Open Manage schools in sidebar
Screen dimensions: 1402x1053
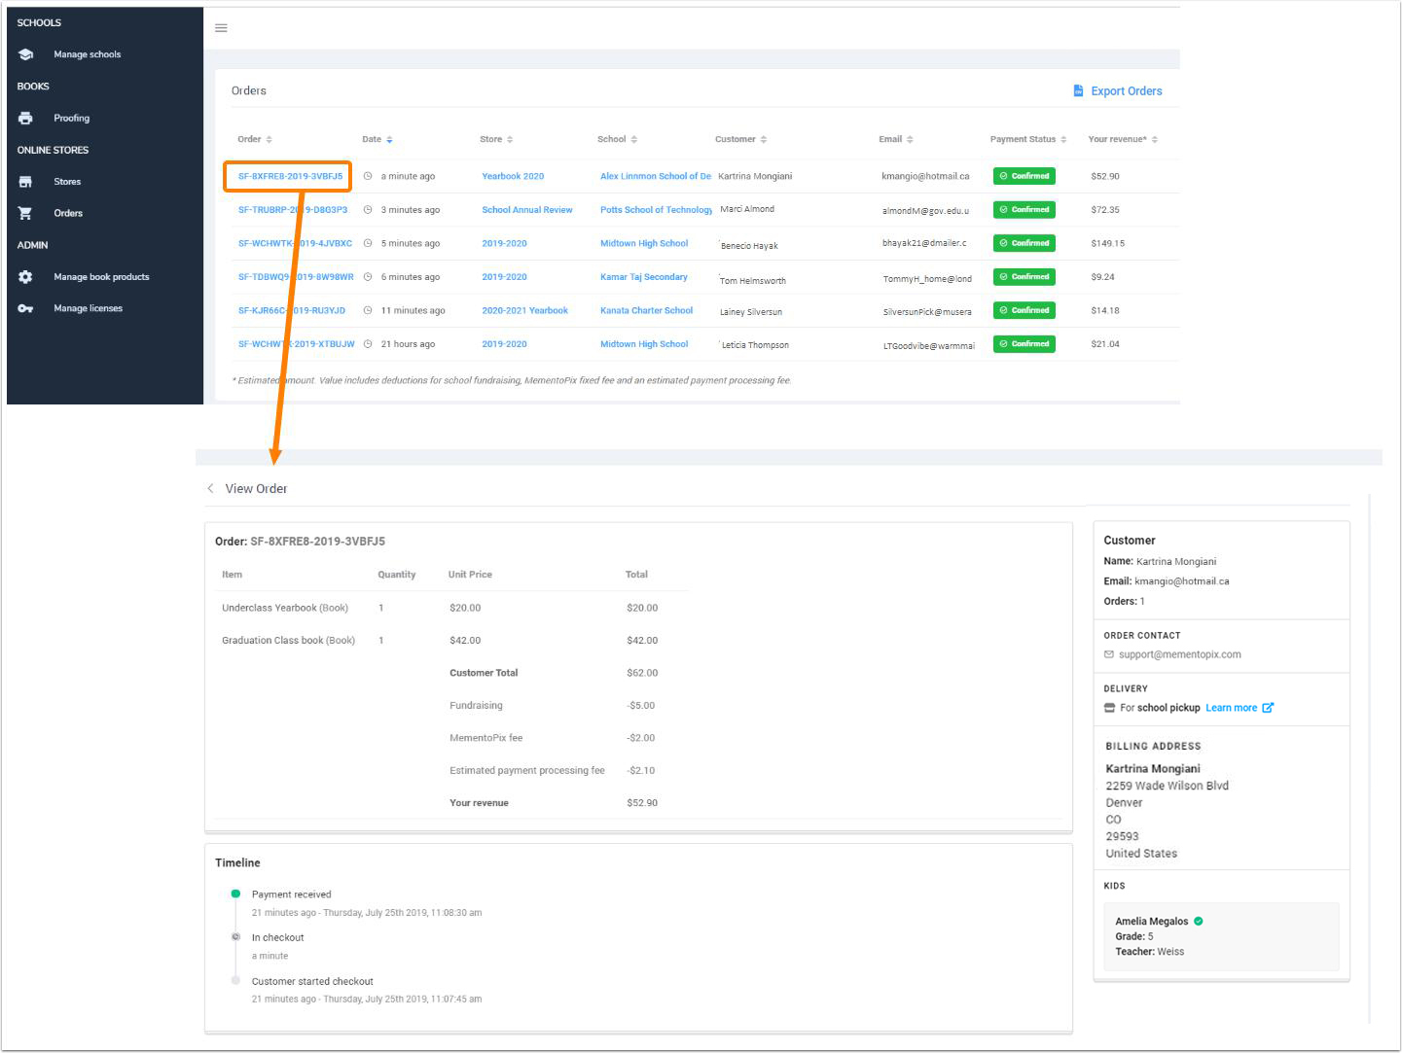pyautogui.click(x=88, y=54)
